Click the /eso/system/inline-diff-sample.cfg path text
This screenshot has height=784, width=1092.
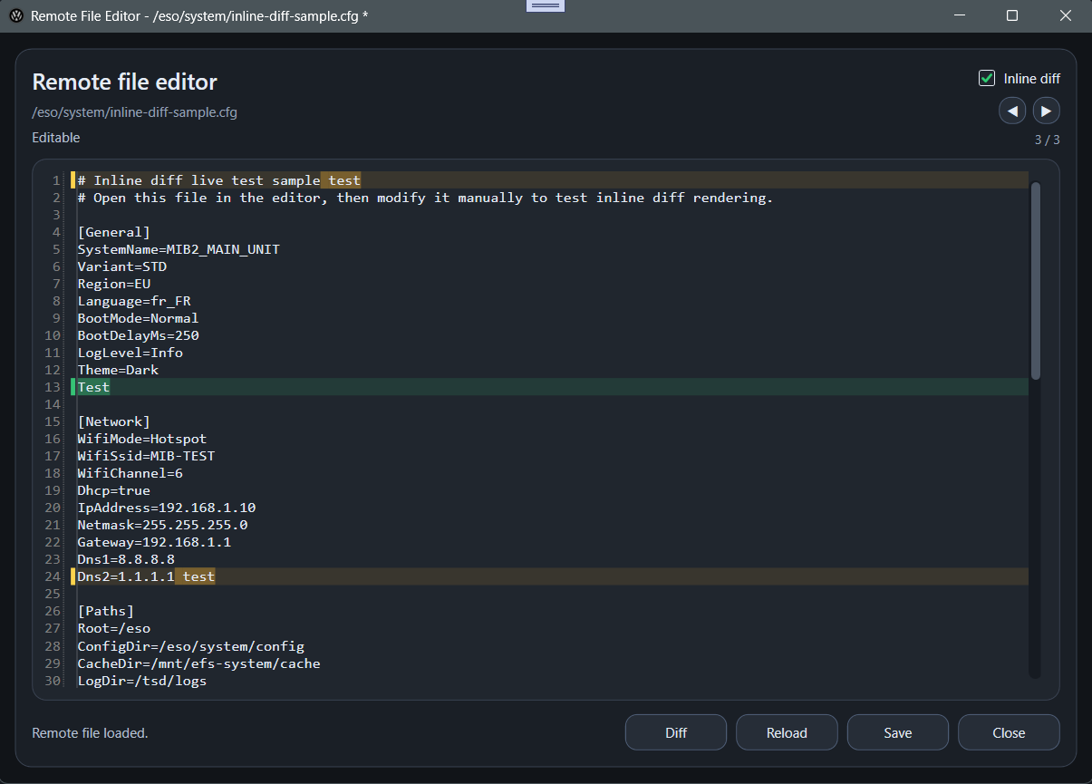[x=134, y=111]
